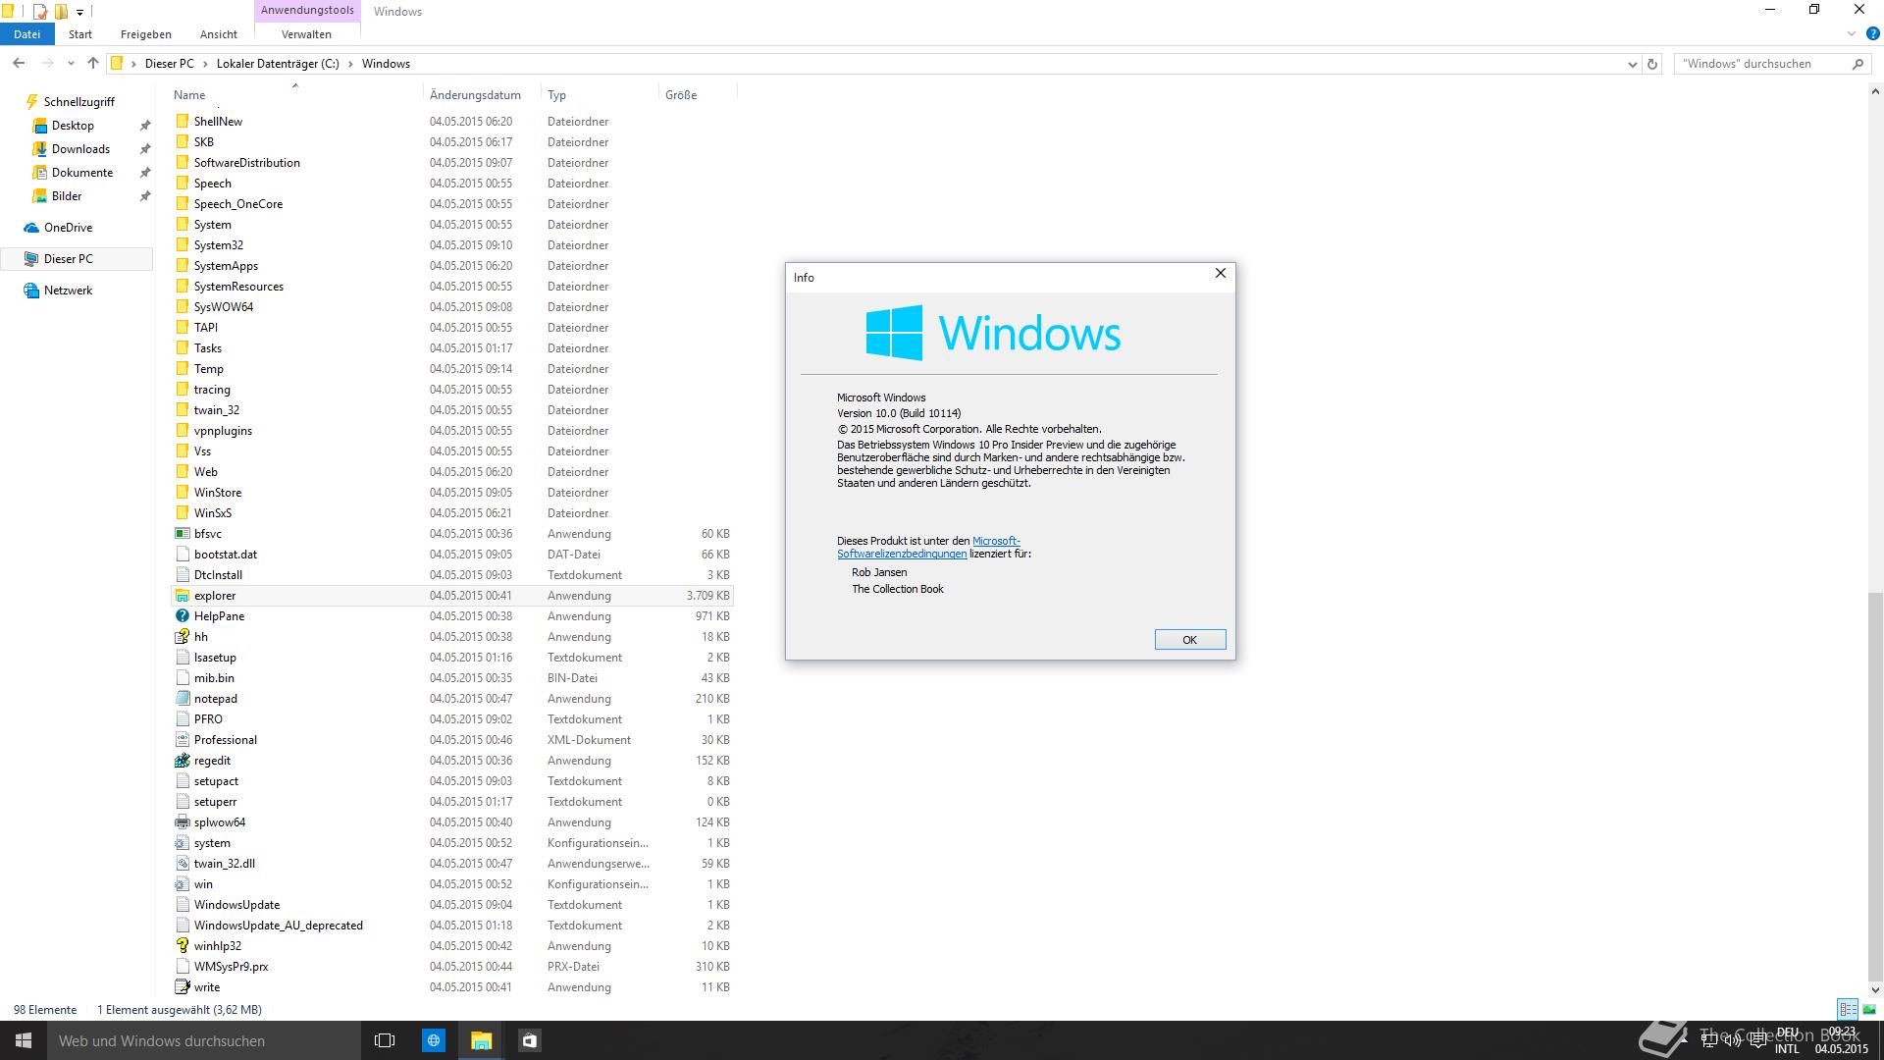Viewport: 1884px width, 1060px height.
Task: Select the WindowsUpdate_AU_deprecated file
Action: point(278,926)
